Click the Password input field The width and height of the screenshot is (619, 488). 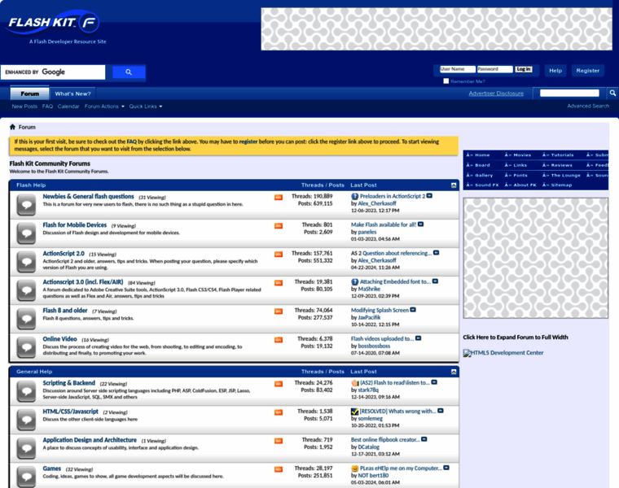point(494,69)
